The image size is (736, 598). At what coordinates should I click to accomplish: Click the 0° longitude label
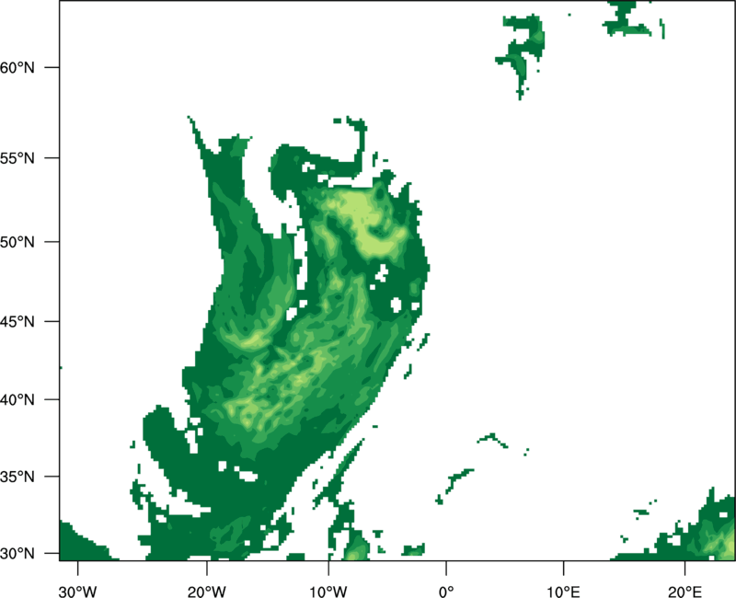pyautogui.click(x=446, y=592)
